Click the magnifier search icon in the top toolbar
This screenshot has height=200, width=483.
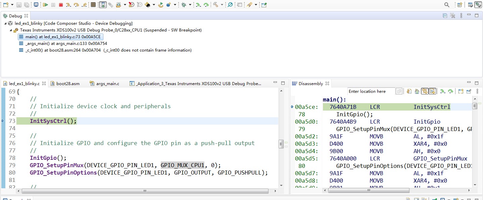tap(447, 5)
